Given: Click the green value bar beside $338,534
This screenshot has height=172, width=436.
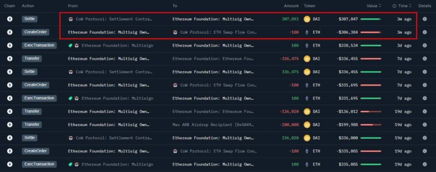Looking at the screenshot, I should point(371,45).
